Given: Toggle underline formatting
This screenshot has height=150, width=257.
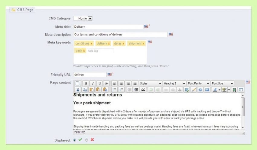Looking at the screenshot, I should coord(99,83).
